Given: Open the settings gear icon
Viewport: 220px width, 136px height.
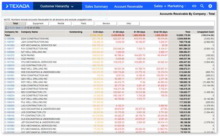Looking at the screenshot, I should (210, 6).
